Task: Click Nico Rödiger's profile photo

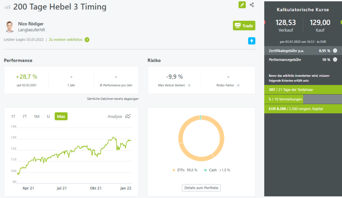Action: click(10, 27)
